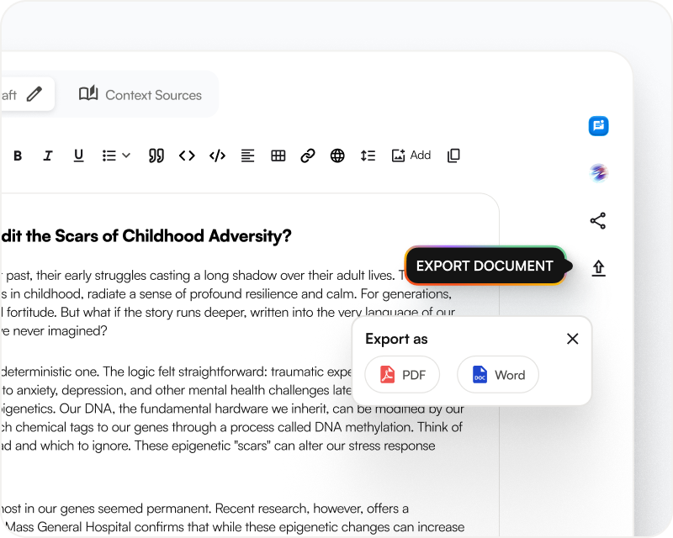
Task: Insert a table
Action: pos(278,156)
